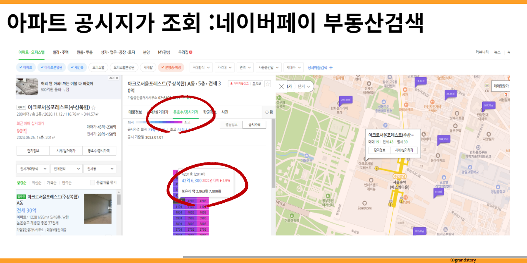Close the AD banner with X
The width and height of the screenshot is (527, 263).
click(x=117, y=78)
